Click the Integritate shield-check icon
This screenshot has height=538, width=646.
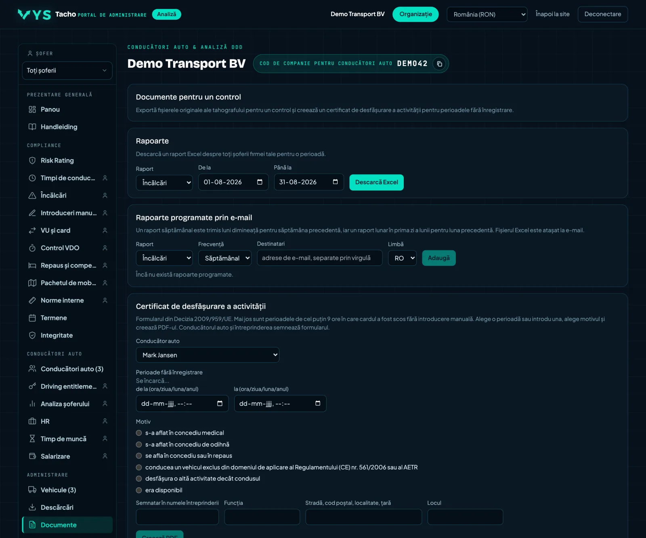pyautogui.click(x=32, y=335)
